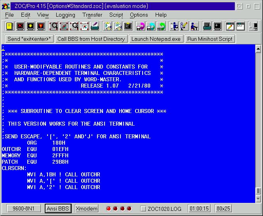Click the yellow down-arrow monitor icon
The image size is (263, 216).
30,26
